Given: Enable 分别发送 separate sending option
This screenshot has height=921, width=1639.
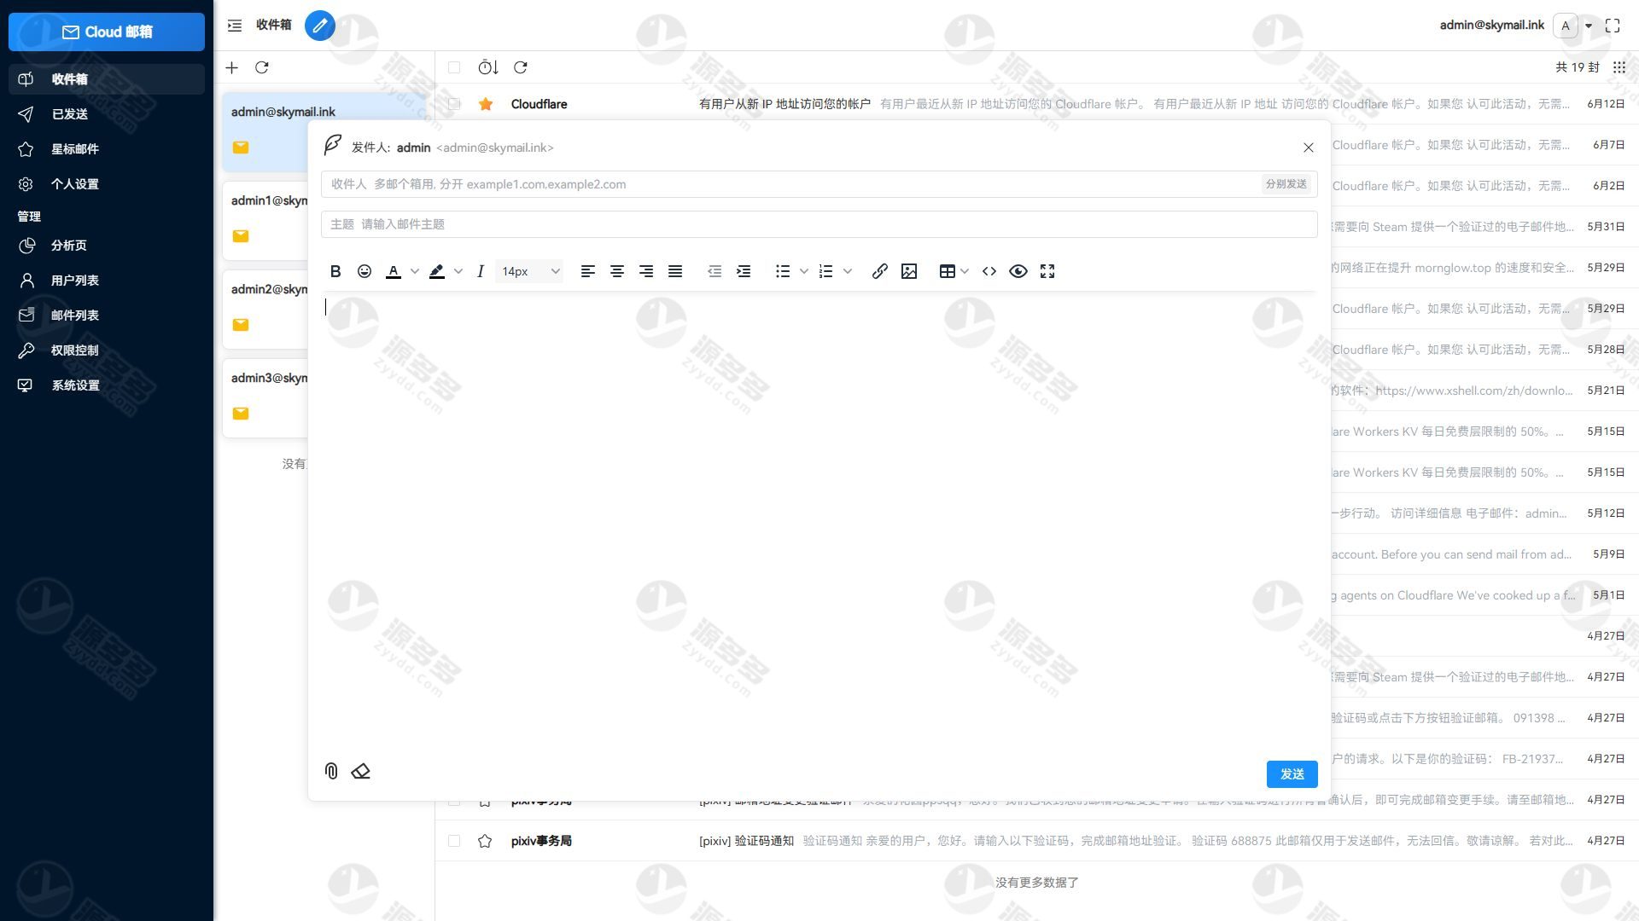Looking at the screenshot, I should [1286, 184].
